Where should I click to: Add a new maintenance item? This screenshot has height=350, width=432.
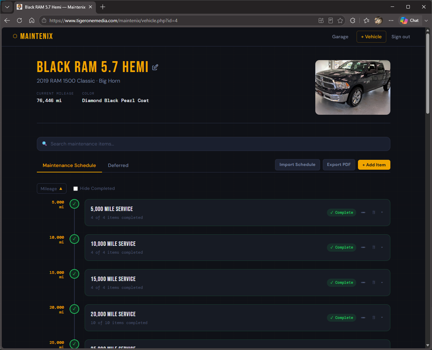click(x=374, y=165)
